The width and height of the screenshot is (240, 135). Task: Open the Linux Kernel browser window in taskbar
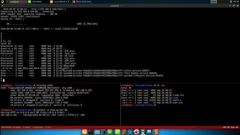61,1
